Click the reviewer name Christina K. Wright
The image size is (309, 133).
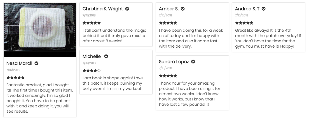(103, 9)
